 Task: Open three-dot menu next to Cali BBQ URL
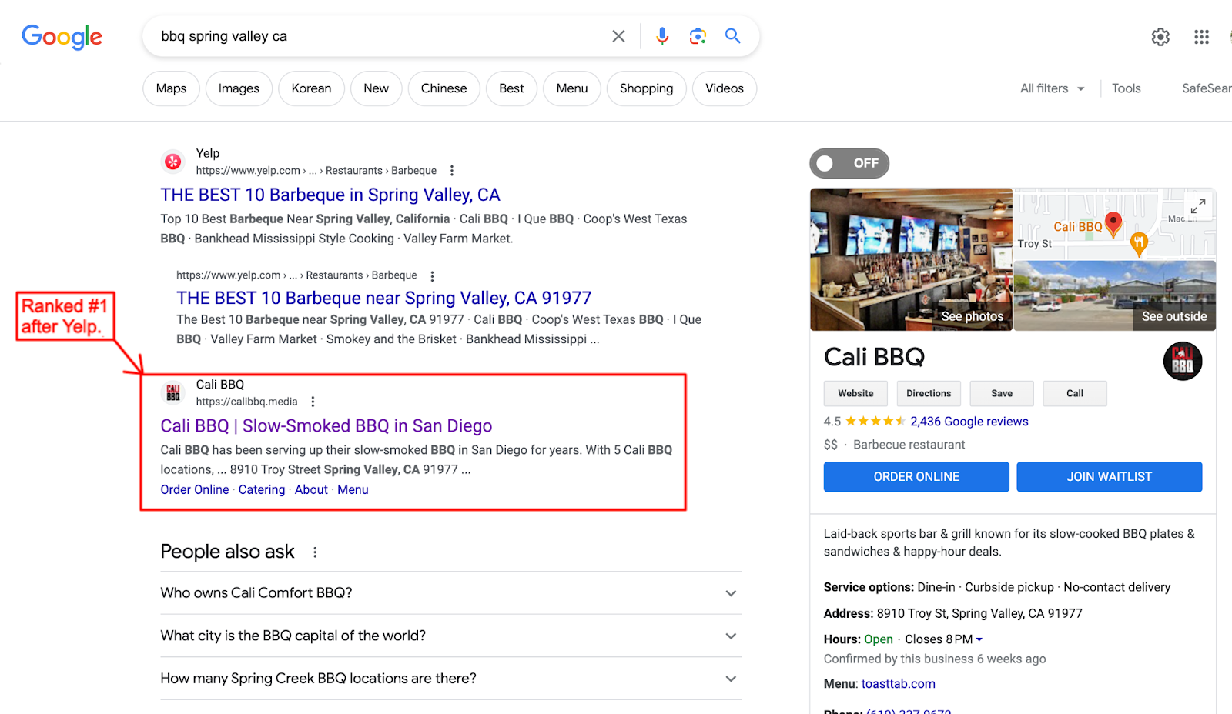pyautogui.click(x=313, y=402)
